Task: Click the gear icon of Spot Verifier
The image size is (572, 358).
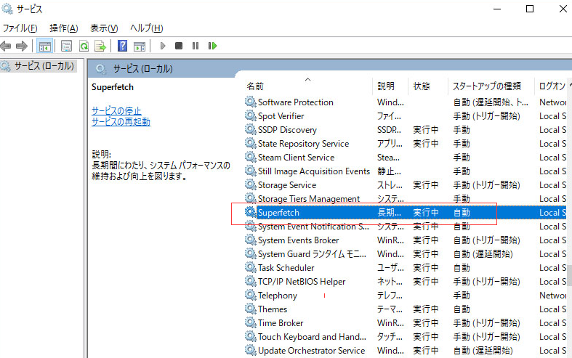Action: (251, 115)
